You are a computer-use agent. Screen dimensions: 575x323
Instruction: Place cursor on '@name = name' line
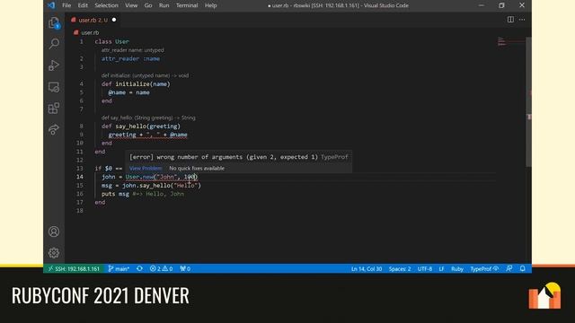(x=128, y=92)
